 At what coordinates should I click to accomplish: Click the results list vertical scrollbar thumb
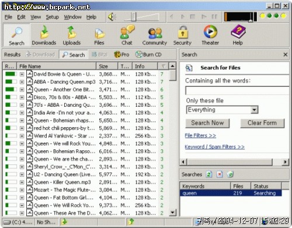click(172, 75)
